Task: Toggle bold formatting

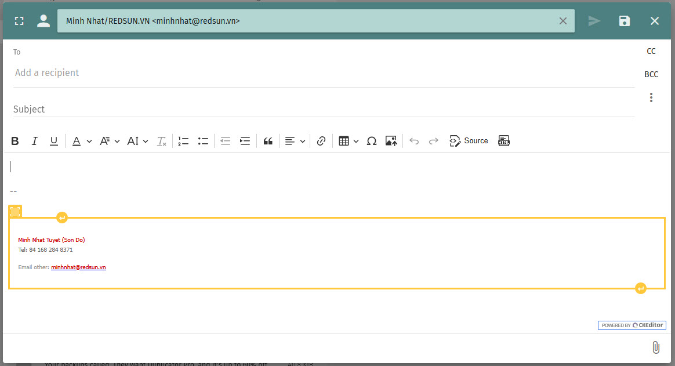Action: [x=15, y=141]
